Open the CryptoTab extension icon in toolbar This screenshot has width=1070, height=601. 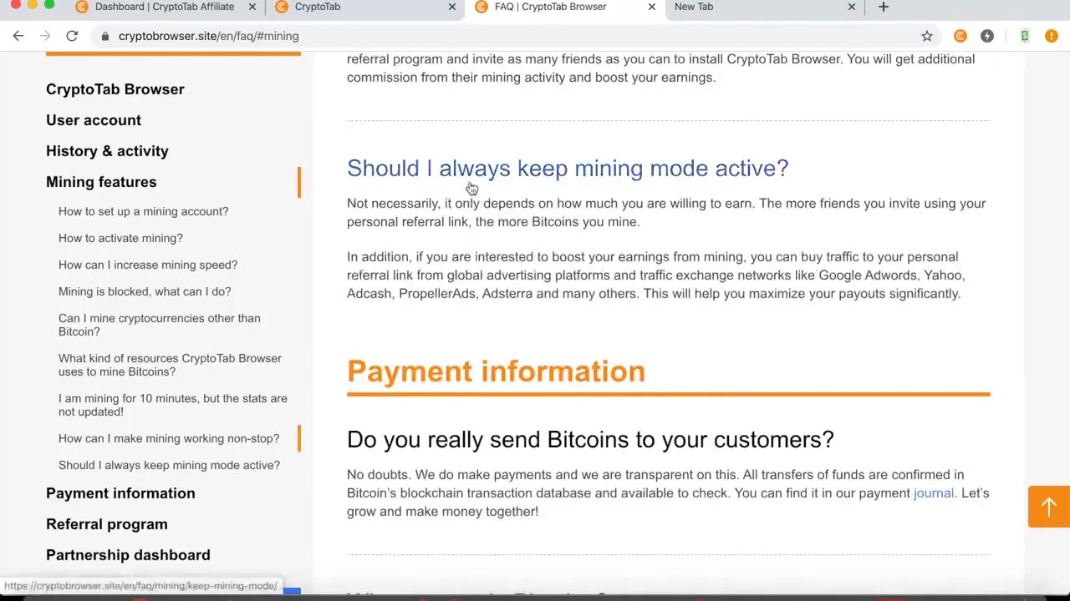coord(960,36)
